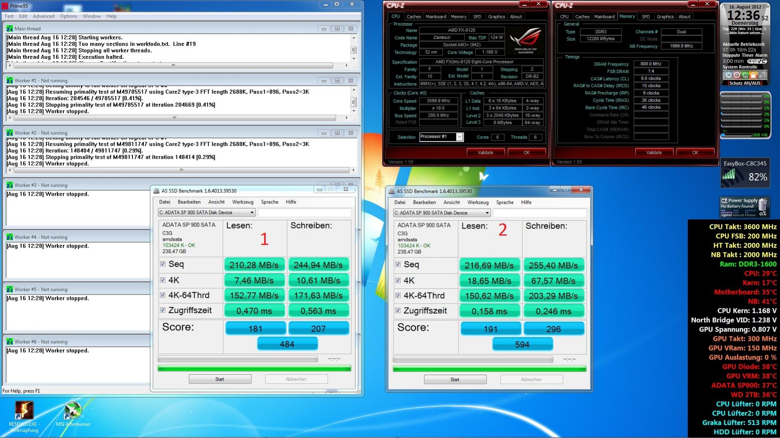Open Sprache menu in the right AS SSD window
Image resolution: width=780 pixels, height=438 pixels.
click(x=505, y=202)
